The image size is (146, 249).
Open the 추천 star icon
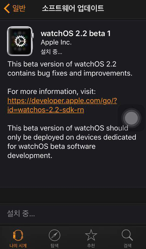pos(91,235)
